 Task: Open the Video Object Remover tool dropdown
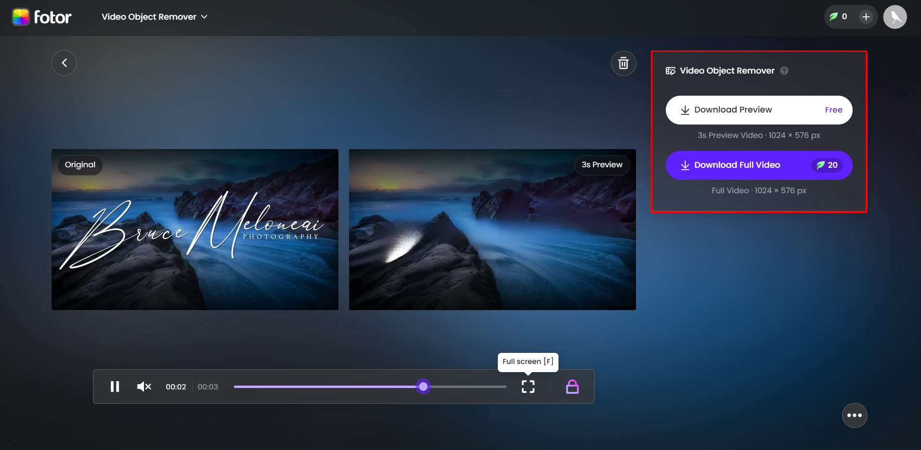(154, 16)
